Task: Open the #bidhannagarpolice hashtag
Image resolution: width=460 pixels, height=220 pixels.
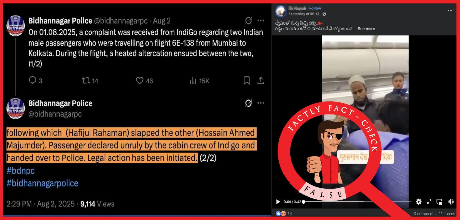Action: click(42, 183)
